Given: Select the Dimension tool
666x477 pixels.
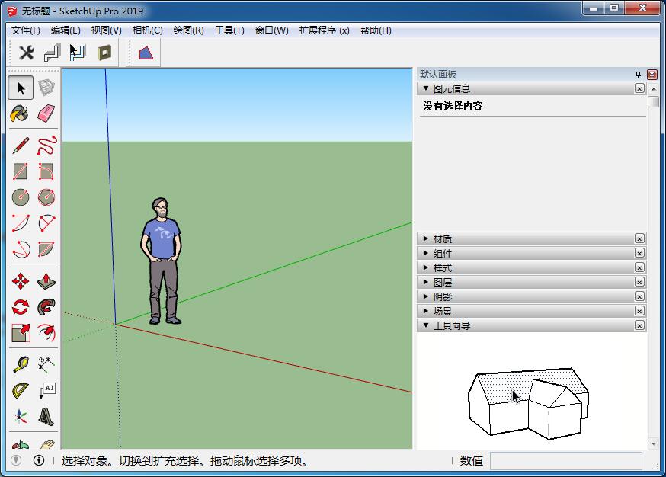Looking at the screenshot, I should 46,364.
